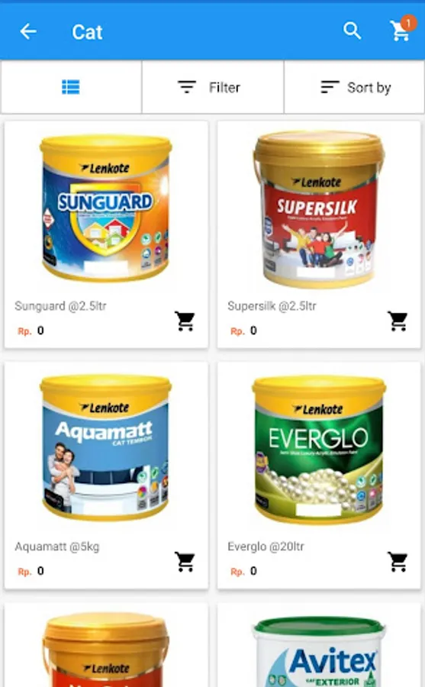
Task: Open shopping cart with badge
Action: click(x=401, y=29)
